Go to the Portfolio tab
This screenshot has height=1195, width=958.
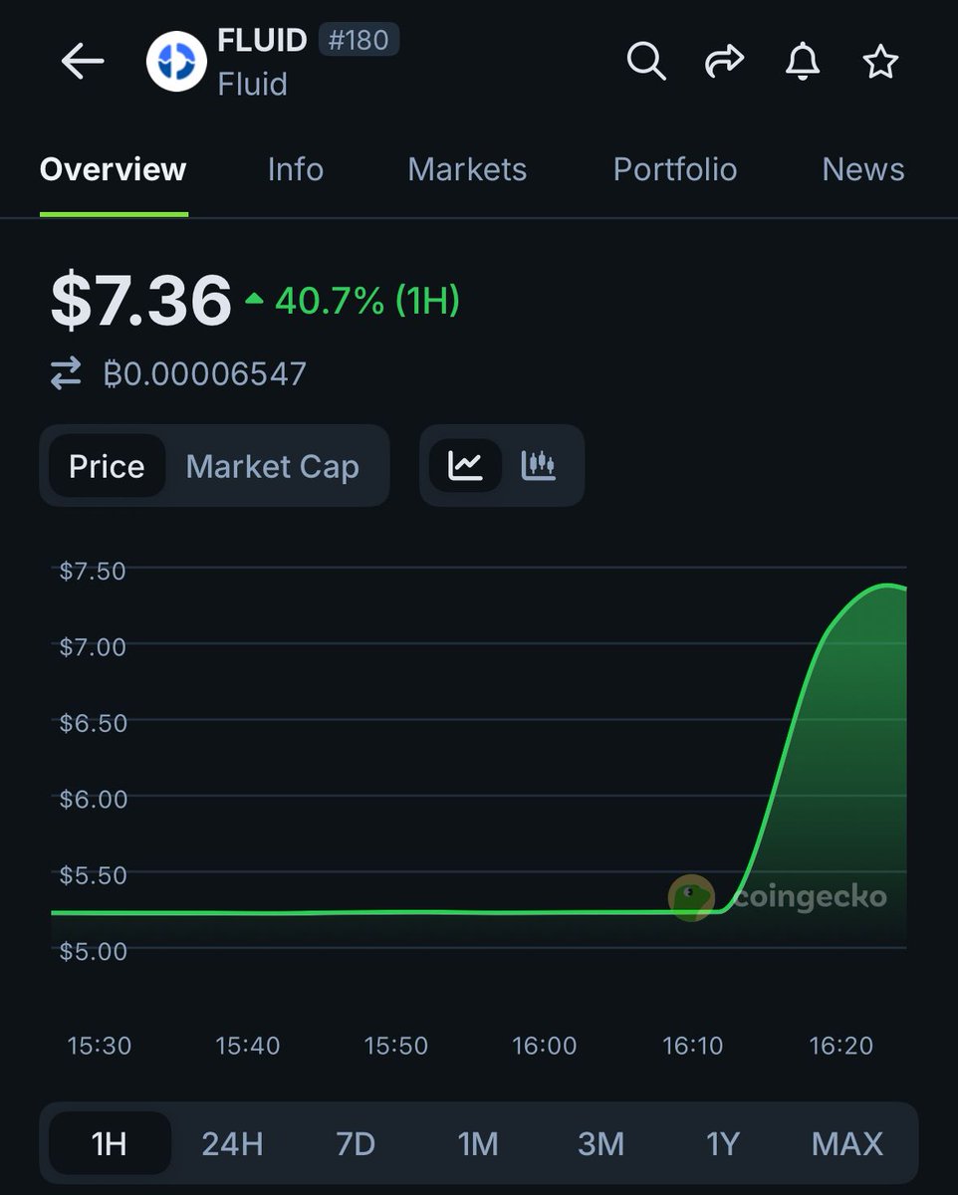674,169
